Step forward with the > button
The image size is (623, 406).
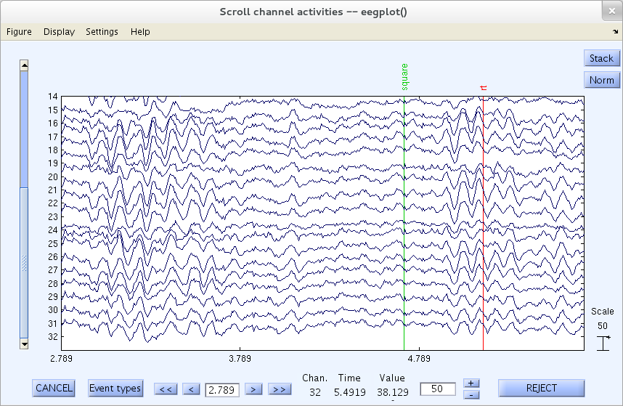pos(253,389)
